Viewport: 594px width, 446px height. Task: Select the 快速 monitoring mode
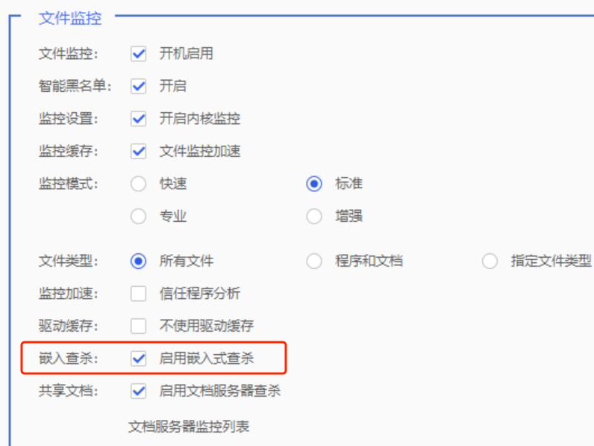pyautogui.click(x=138, y=184)
